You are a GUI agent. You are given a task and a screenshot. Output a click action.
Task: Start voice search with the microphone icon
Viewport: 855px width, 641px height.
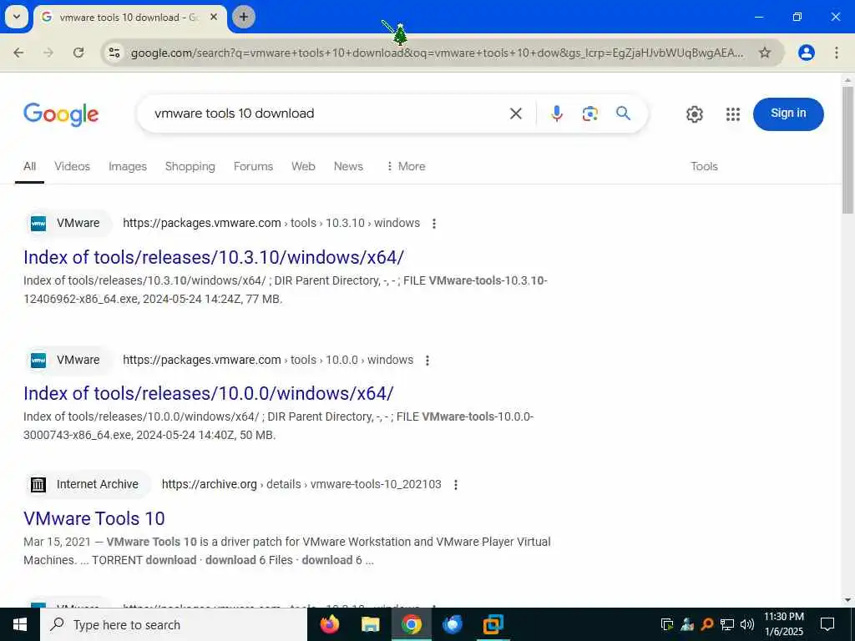(557, 114)
